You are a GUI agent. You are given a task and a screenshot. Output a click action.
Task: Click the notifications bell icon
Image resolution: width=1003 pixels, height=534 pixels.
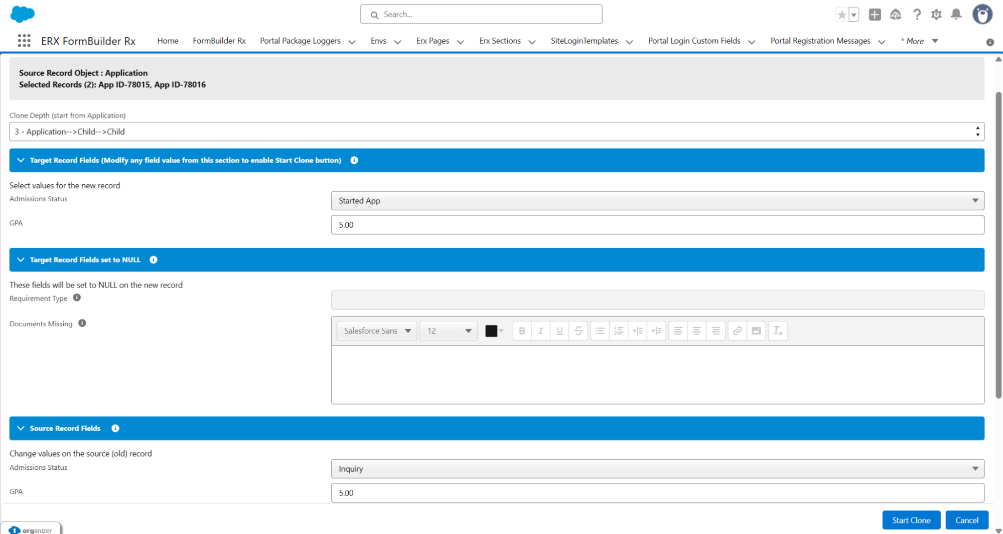pyautogui.click(x=956, y=15)
